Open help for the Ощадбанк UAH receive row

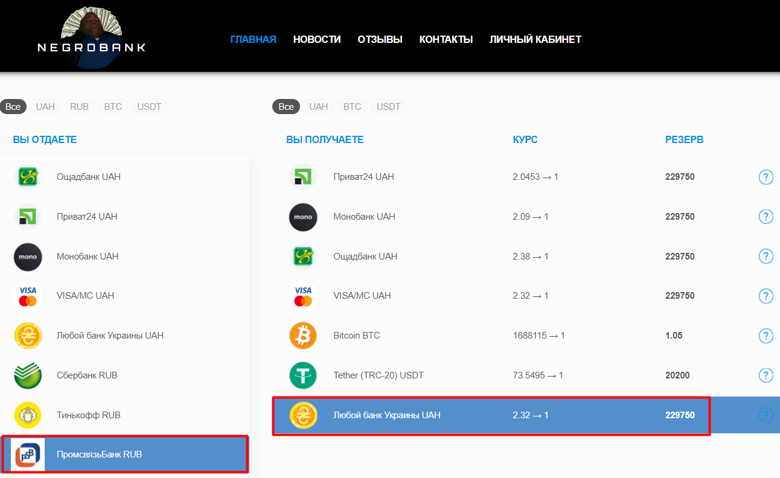[766, 257]
